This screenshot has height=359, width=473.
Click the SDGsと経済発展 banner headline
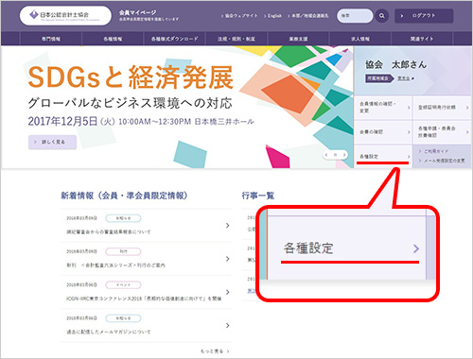131,77
